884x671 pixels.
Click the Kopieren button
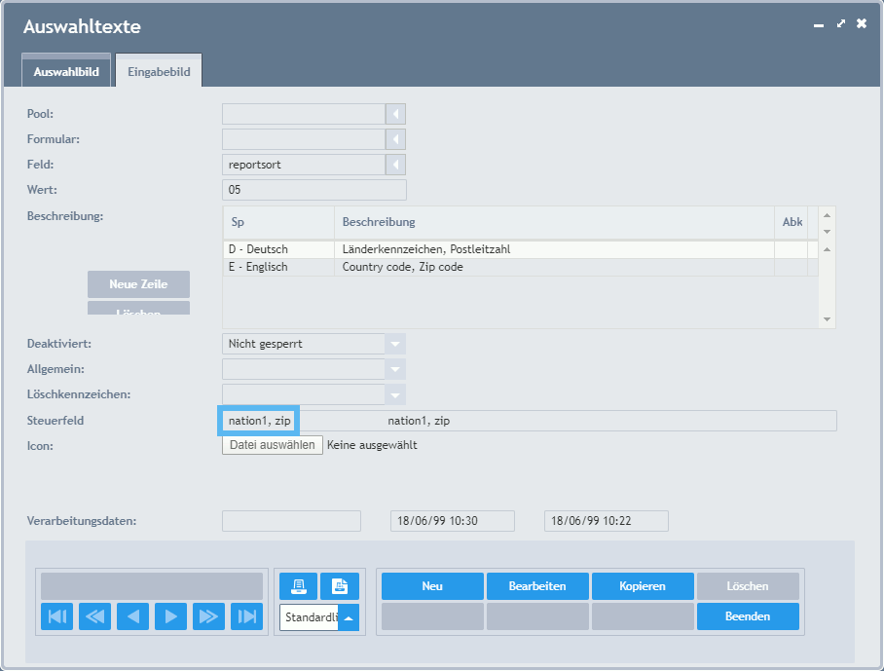(643, 586)
